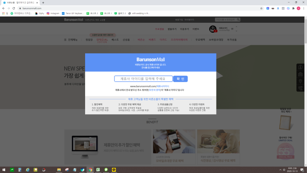Select the 청첩장 navigation tab
307x173 pixels.
pyautogui.click(x=89, y=40)
